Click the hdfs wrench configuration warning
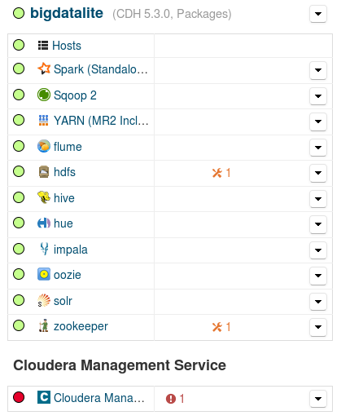Screen dimensions: 341x420 pyautogui.click(x=221, y=173)
